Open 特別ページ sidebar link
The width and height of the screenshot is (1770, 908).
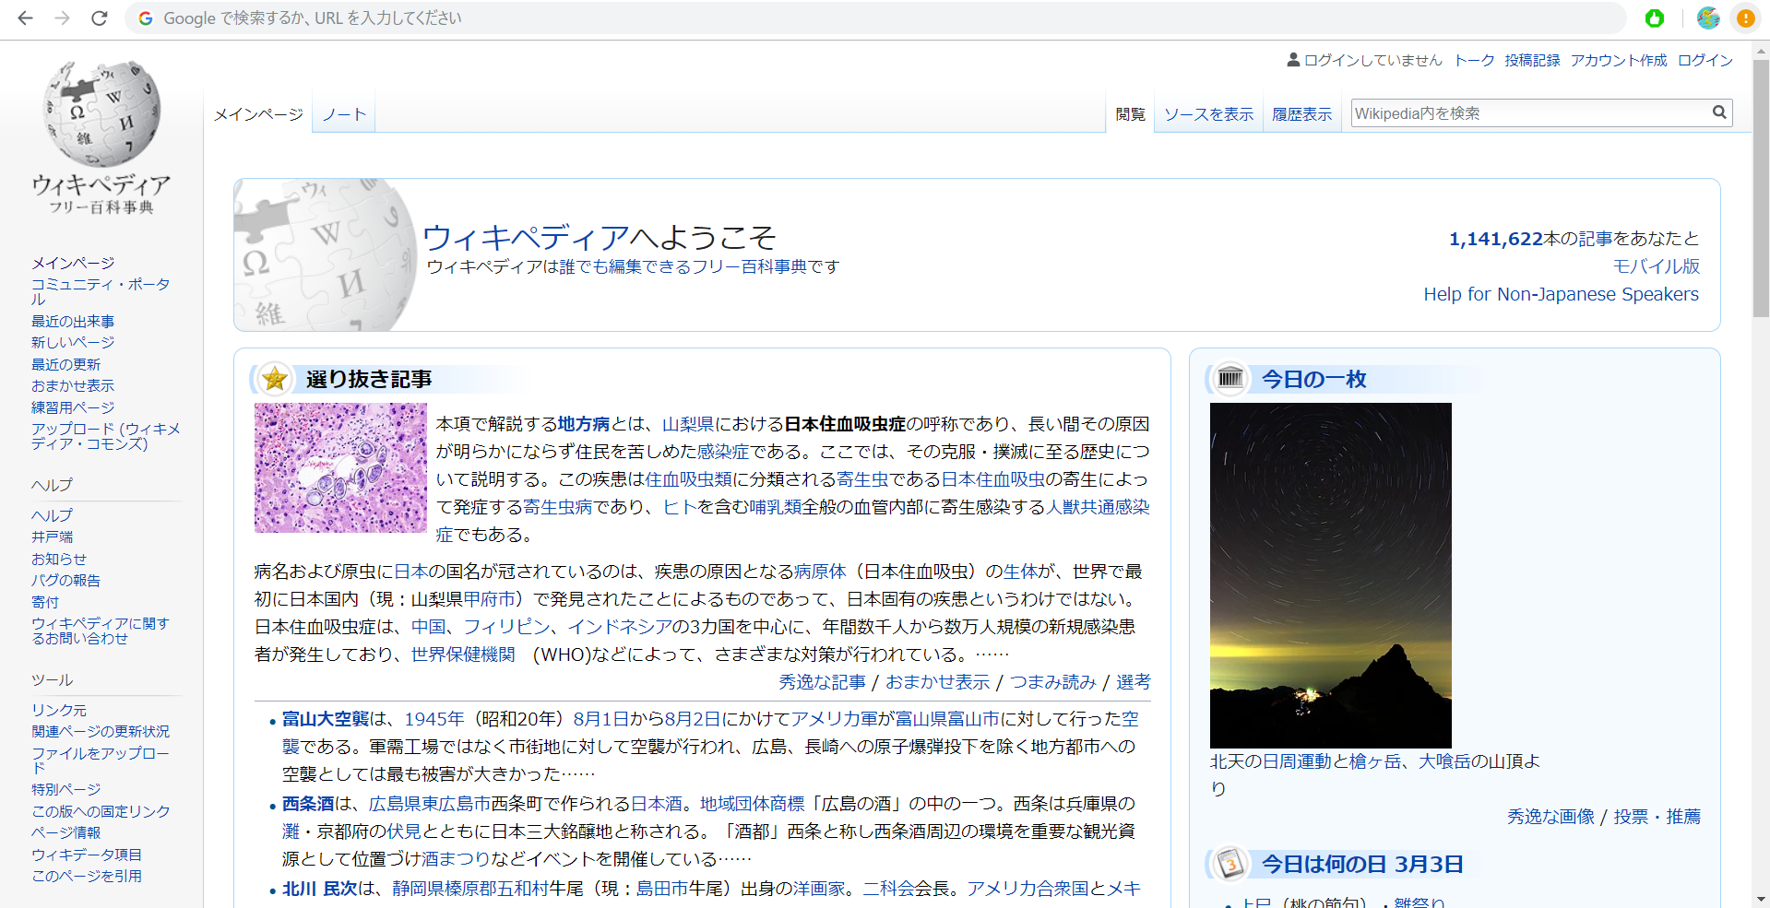[x=65, y=789]
